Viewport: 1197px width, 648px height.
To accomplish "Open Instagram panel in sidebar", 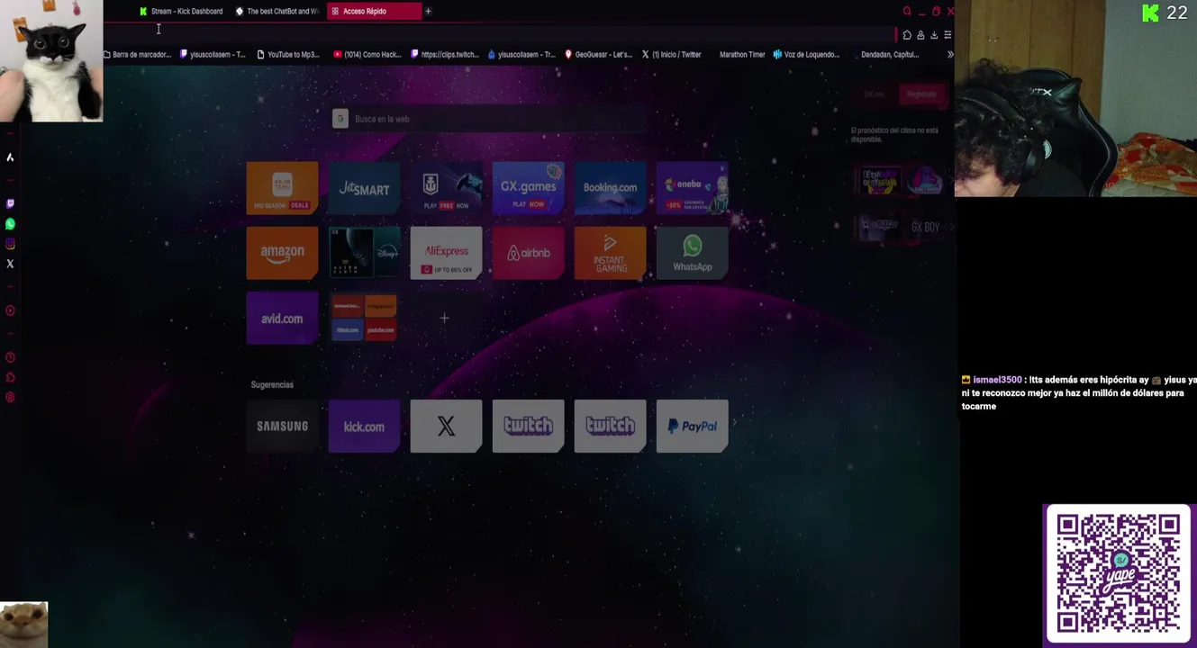I will (10, 244).
